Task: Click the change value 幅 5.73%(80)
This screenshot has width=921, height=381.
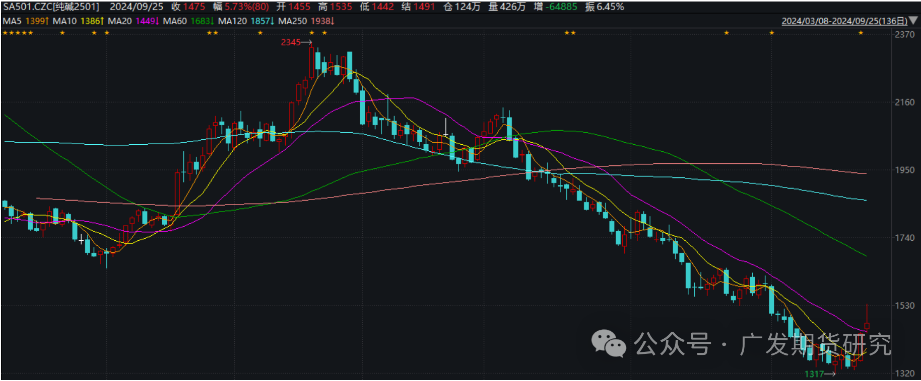Action: [x=241, y=7]
